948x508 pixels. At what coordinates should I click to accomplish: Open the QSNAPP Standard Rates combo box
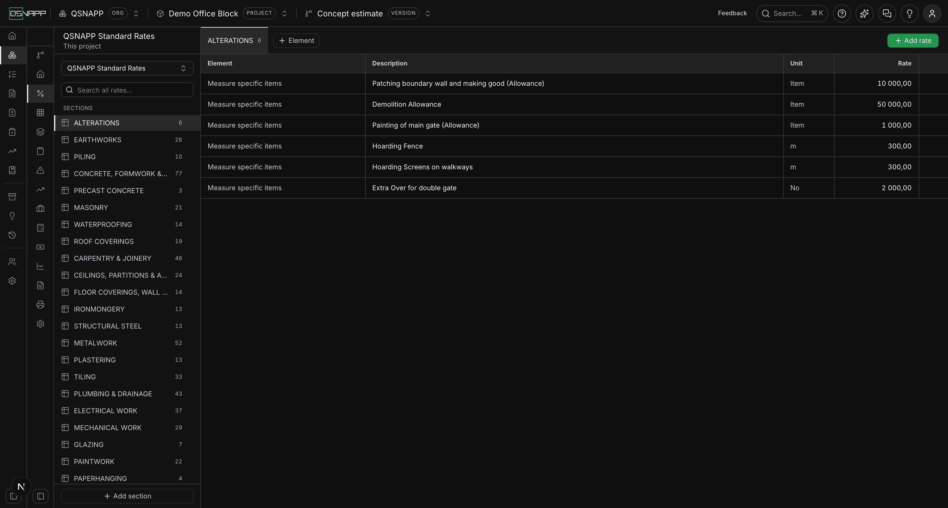[127, 68]
